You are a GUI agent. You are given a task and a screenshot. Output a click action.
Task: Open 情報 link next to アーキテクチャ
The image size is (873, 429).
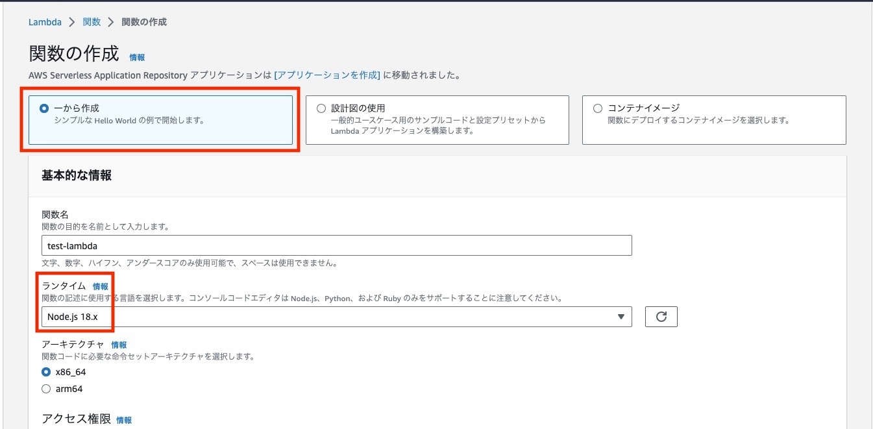tap(119, 345)
